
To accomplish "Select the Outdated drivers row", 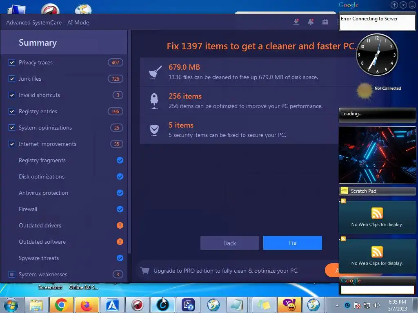I will click(x=64, y=225).
